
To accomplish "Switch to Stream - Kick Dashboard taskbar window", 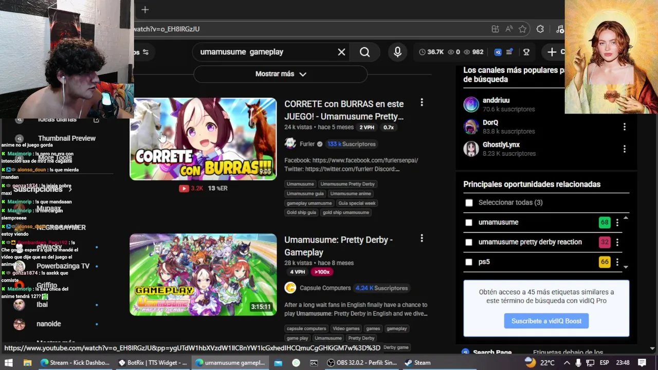I will point(75,363).
